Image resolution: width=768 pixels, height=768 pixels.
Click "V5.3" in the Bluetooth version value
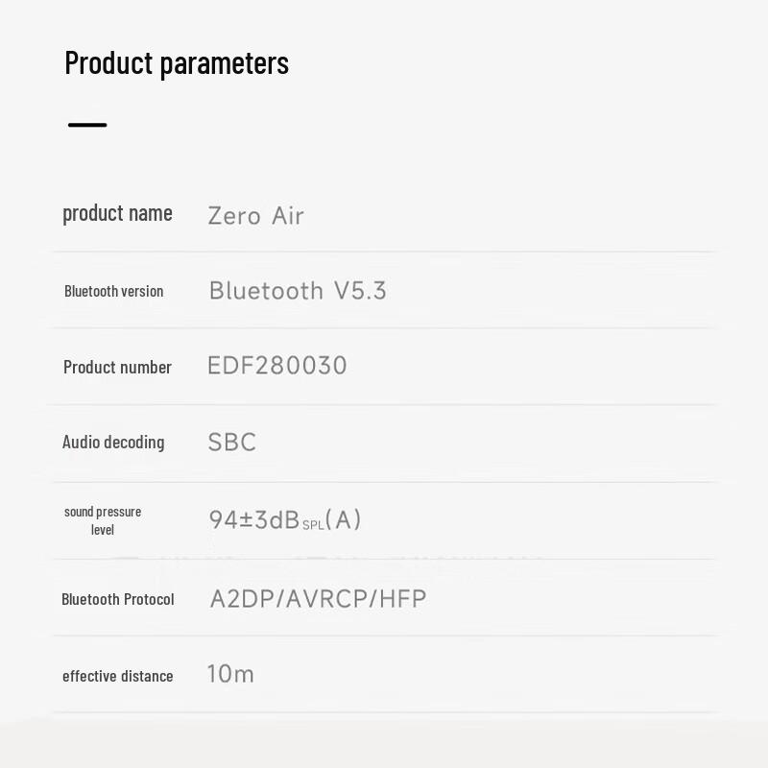(x=360, y=291)
